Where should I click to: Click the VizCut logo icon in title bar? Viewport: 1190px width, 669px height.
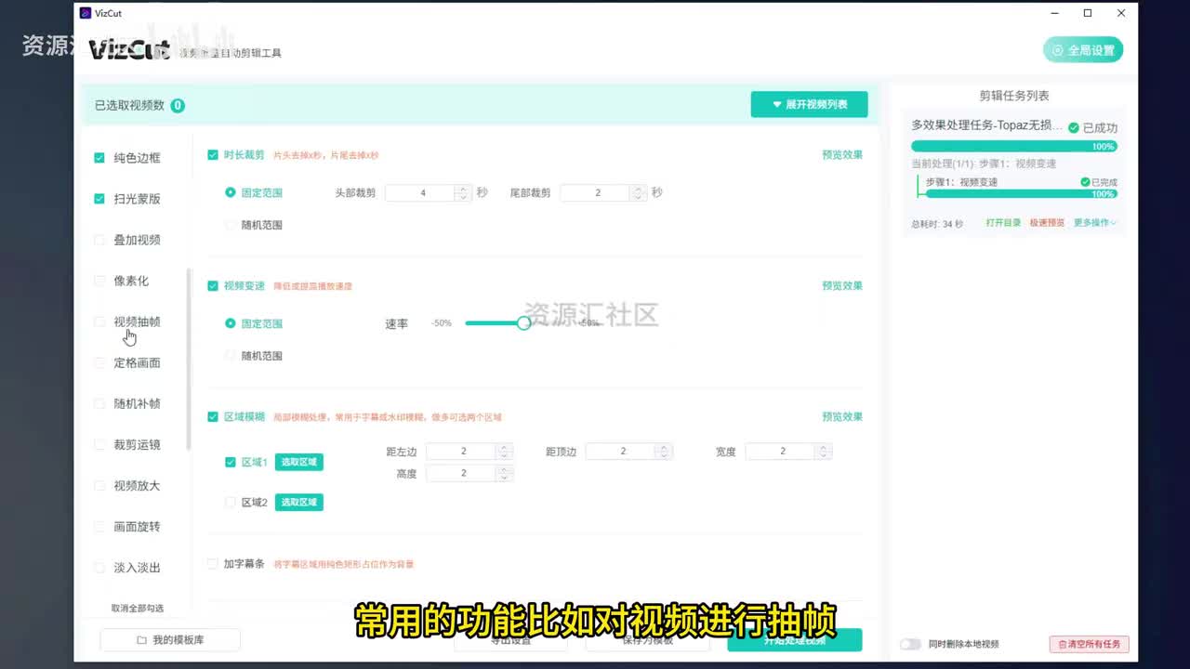[x=86, y=13]
